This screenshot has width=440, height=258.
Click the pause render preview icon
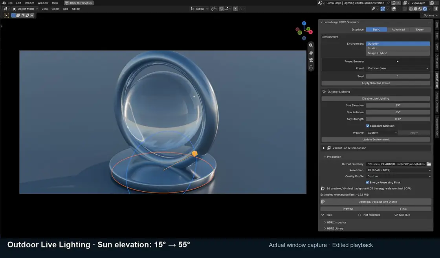tap(436, 9)
